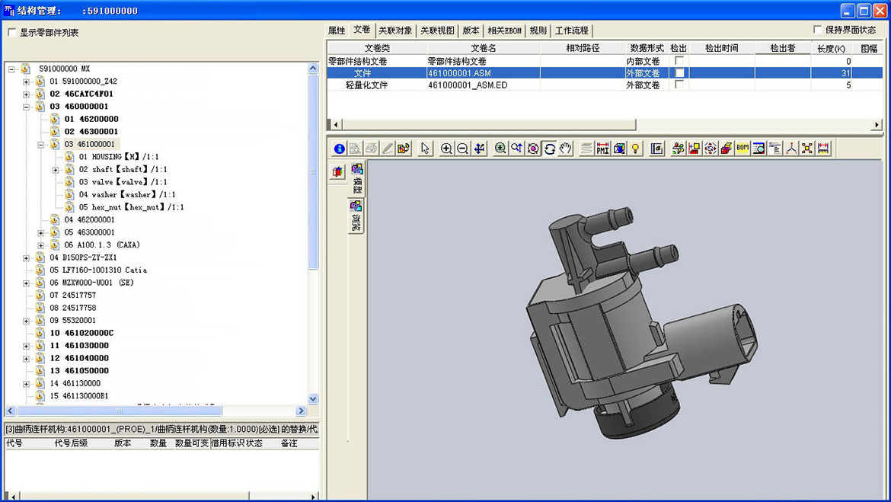This screenshot has width=891, height=502.
Task: Click the tree panel scroll down arrow
Action: click(x=313, y=399)
